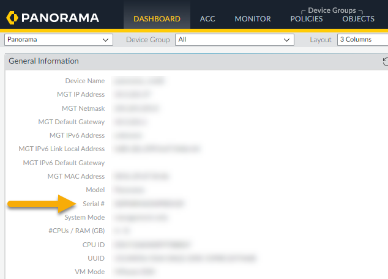Image resolution: width=388 pixels, height=279 pixels.
Task: Select the #CPUs / RAM (GB) label
Action: pyautogui.click(x=76, y=231)
